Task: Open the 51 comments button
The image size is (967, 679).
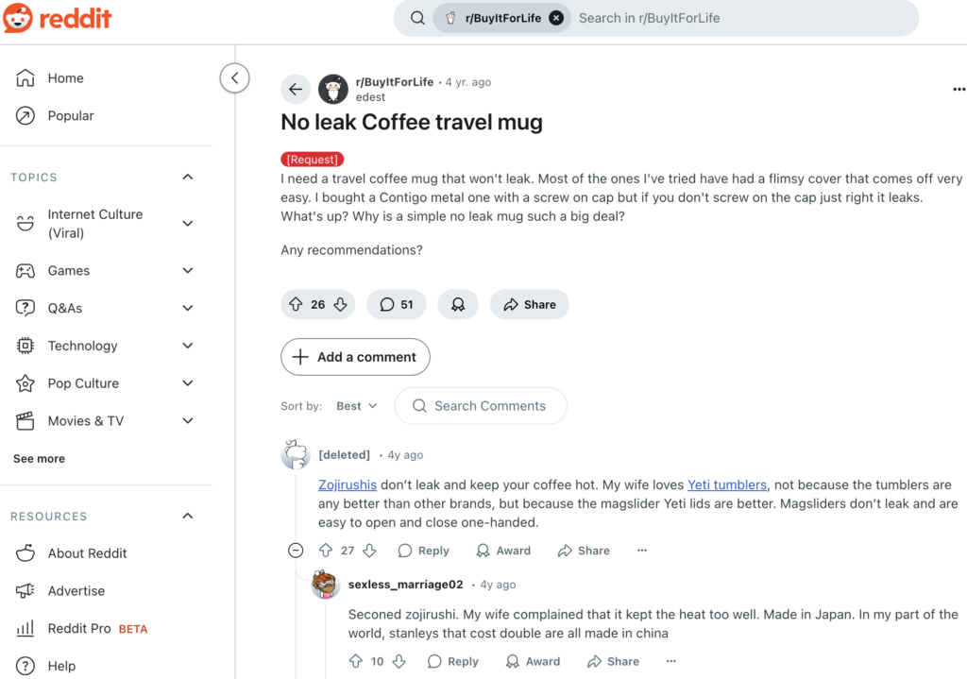Action: tap(396, 305)
